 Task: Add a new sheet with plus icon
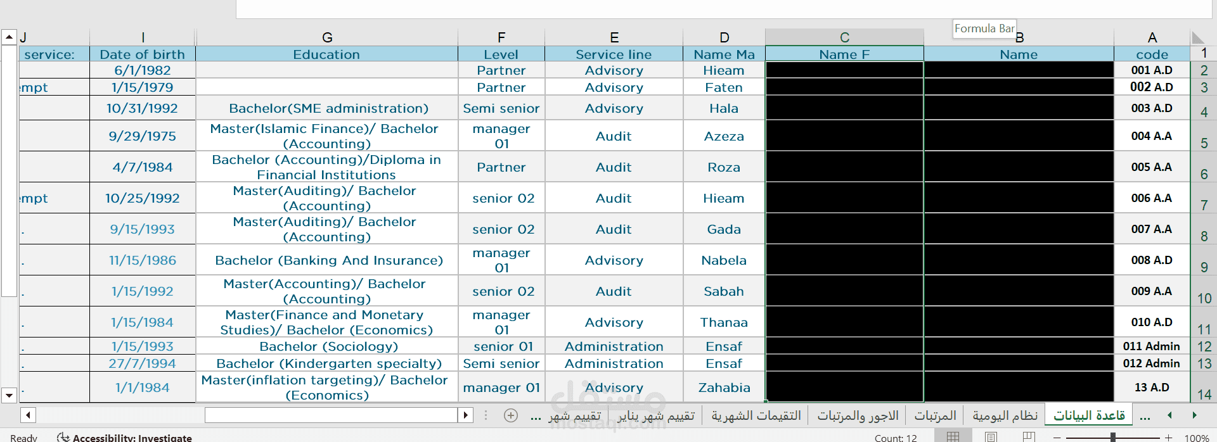point(511,415)
